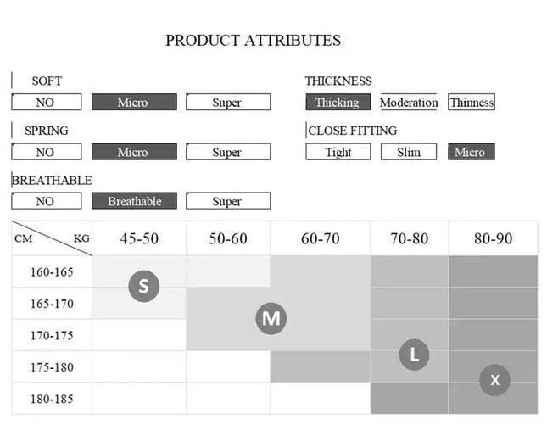Screen dimensions: 547x436
Task: Click the X size circle badge
Action: click(x=494, y=380)
